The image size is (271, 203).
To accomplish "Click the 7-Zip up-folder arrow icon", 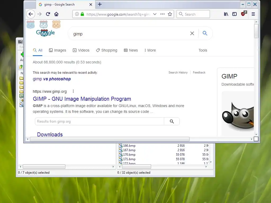I will (21, 67).
